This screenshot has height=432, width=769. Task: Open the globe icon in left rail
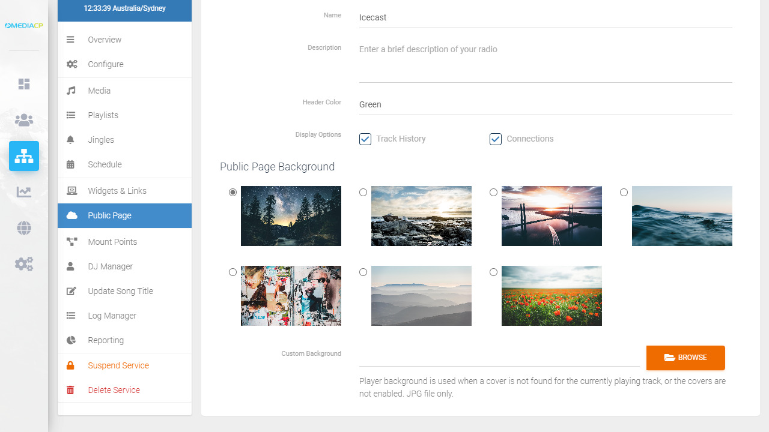click(x=24, y=228)
